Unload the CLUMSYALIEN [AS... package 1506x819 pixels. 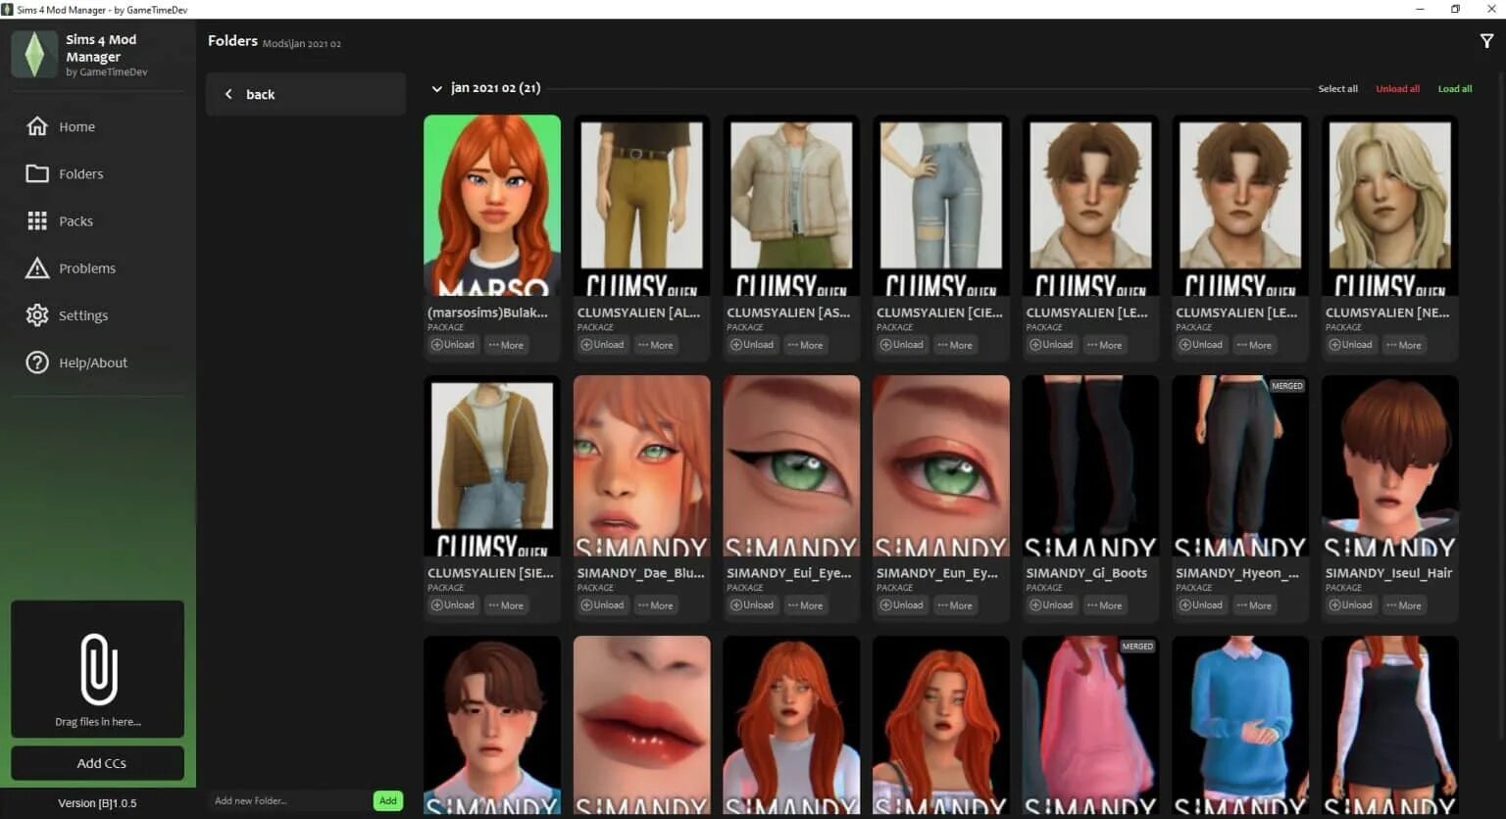click(752, 345)
